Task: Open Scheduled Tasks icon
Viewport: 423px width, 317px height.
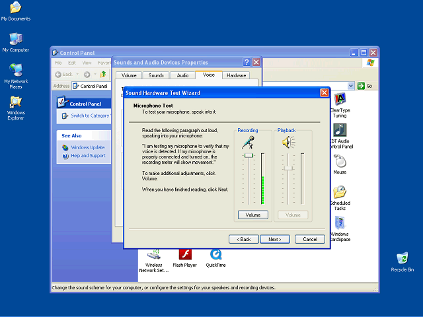Action: coord(340,198)
